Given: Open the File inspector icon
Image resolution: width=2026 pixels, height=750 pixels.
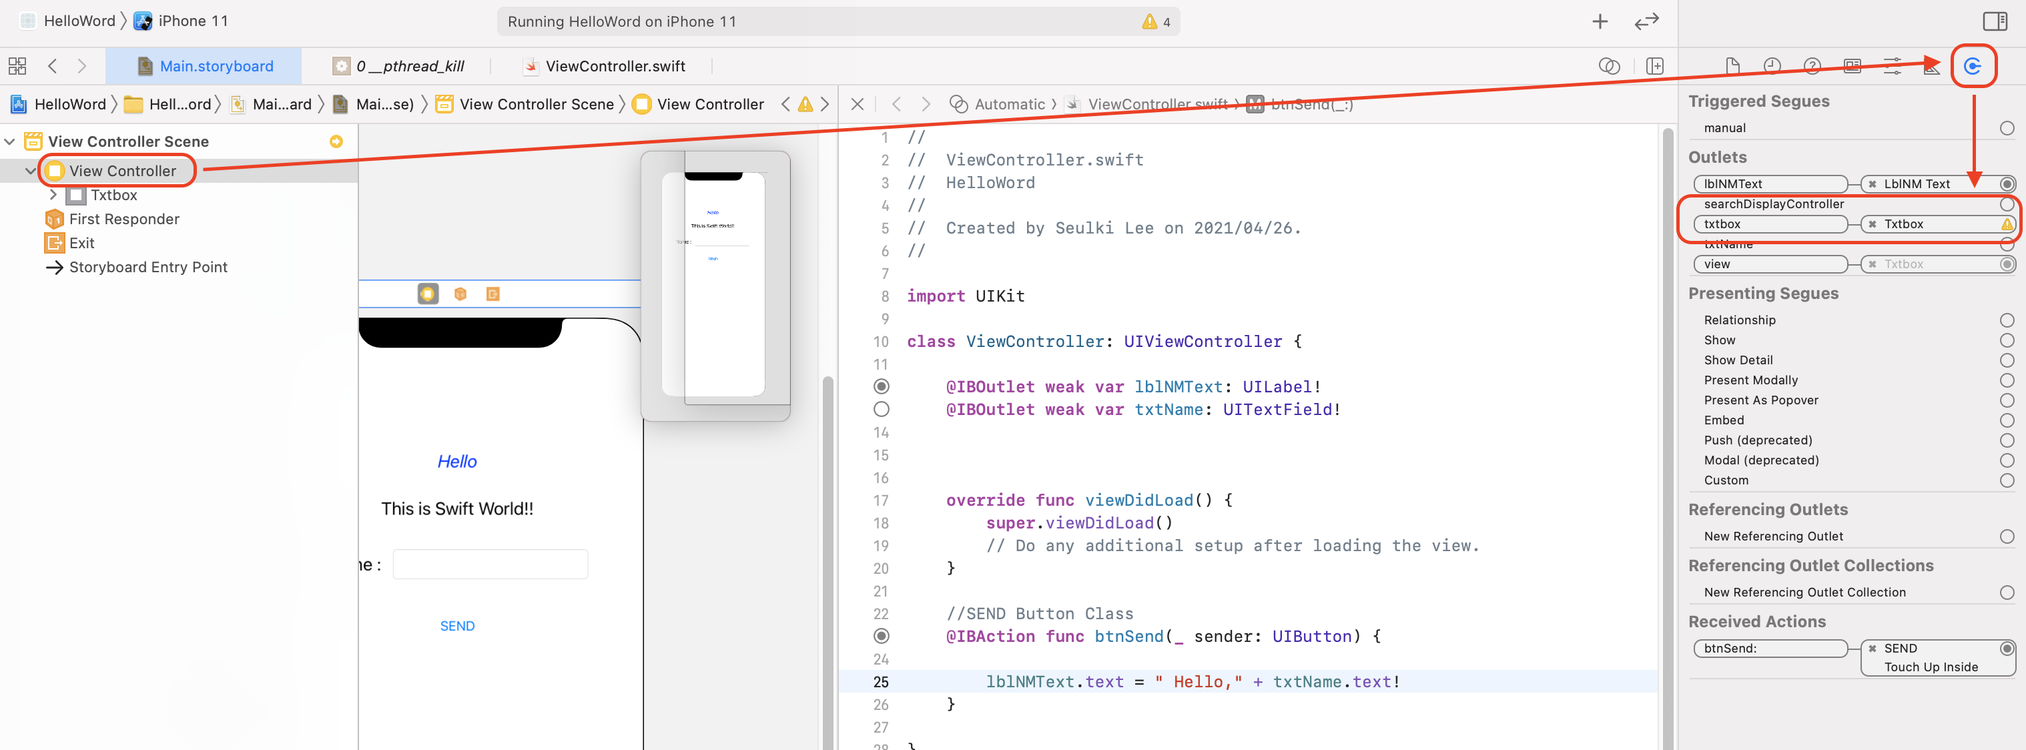Looking at the screenshot, I should pos(1732,66).
